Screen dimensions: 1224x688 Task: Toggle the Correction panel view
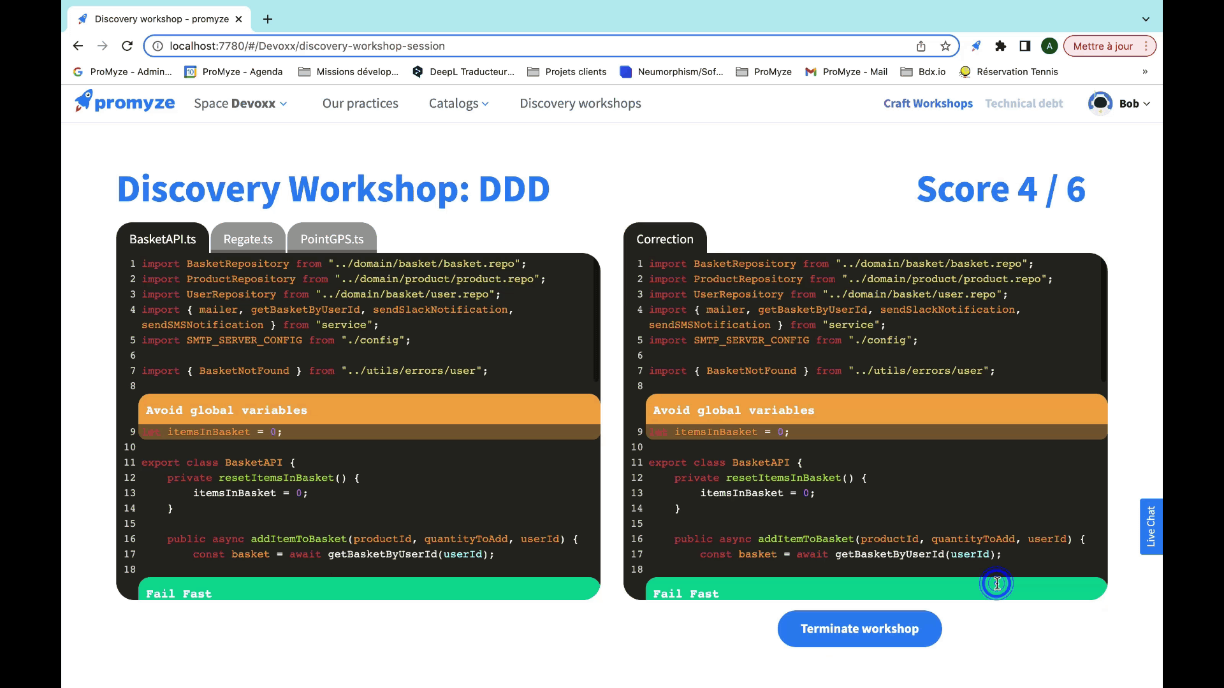pyautogui.click(x=665, y=239)
